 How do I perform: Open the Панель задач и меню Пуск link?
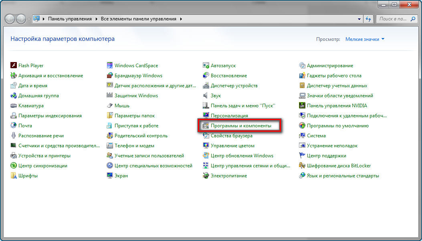coord(243,106)
